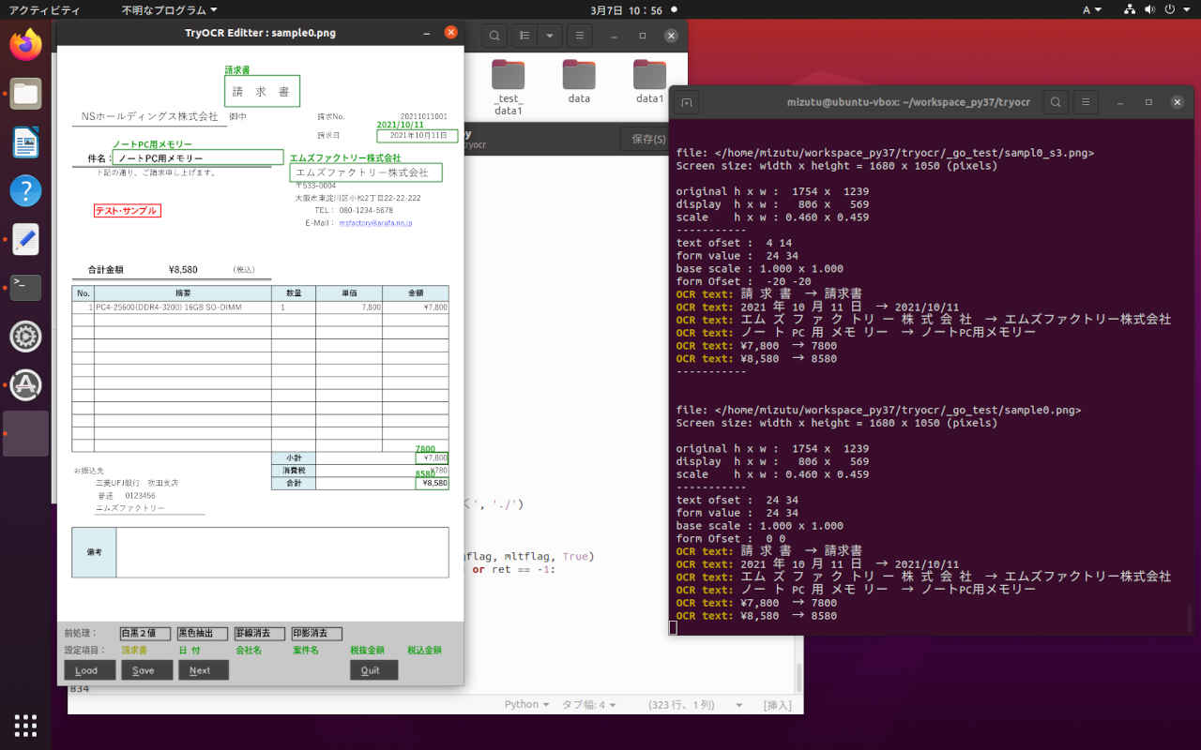This screenshot has height=750, width=1201.
Task: Toggle the 白黒２値 preprocessing option
Action: click(145, 634)
